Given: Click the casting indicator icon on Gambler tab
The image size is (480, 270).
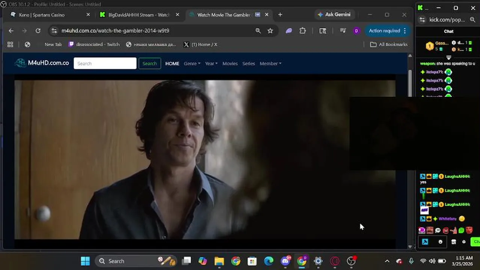Looking at the screenshot, I should coord(258,15).
